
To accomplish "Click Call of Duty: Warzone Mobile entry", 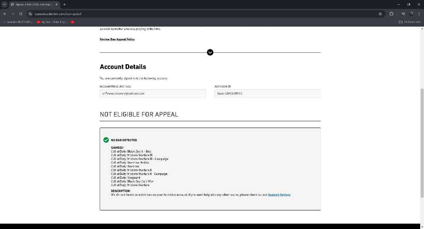I will (130, 163).
